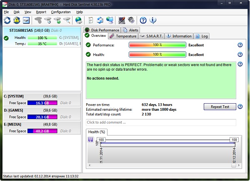The width and height of the screenshot is (250, 181).
Task: Click right arrow of health graph scrollbar
Action: pos(239,166)
